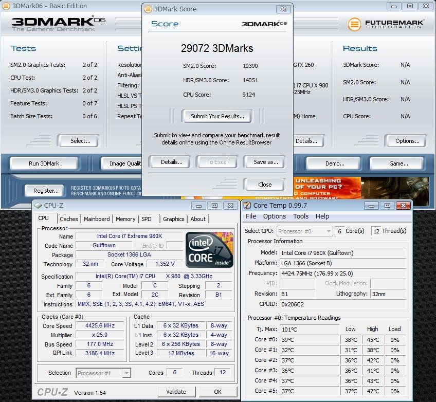Switch to the Graphics tab in CPU-Z

point(174,219)
